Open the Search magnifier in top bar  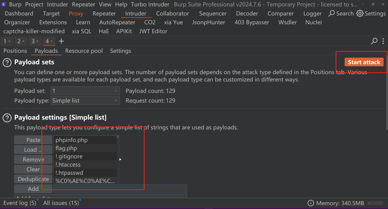[x=332, y=13]
